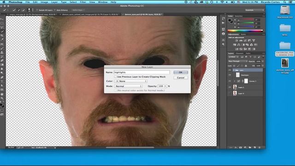The image size is (295, 166).
Task: Click red R slider in Color panel
Action: 245,20
